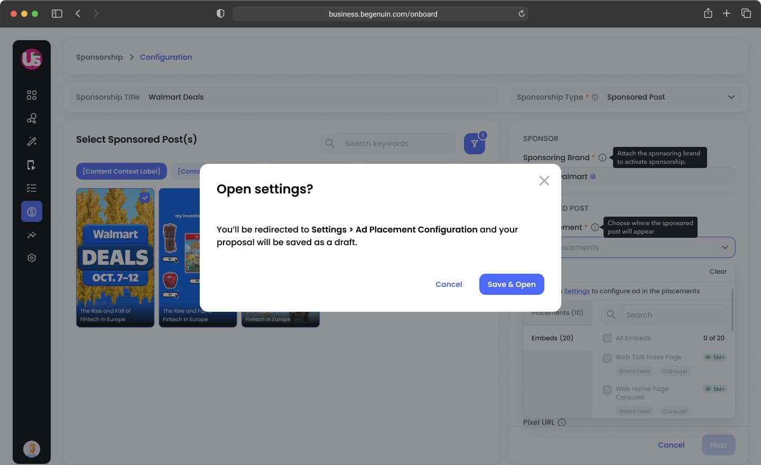Viewport: 761px width, 465px height.
Task: Select the Embeds (20) tab
Action: 558,338
